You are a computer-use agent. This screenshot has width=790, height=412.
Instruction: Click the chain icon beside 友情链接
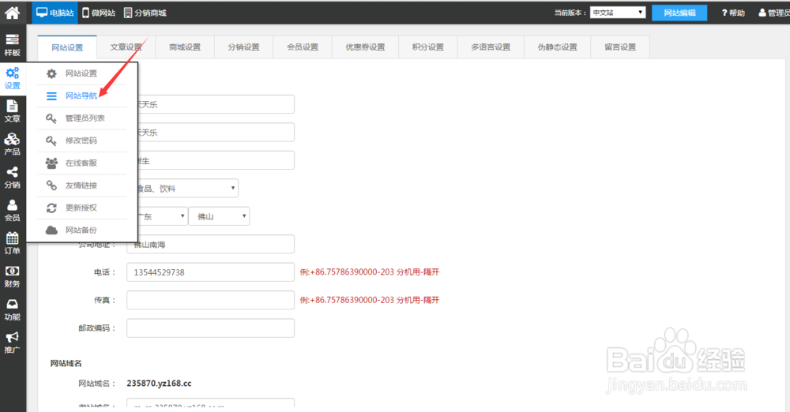tap(51, 185)
